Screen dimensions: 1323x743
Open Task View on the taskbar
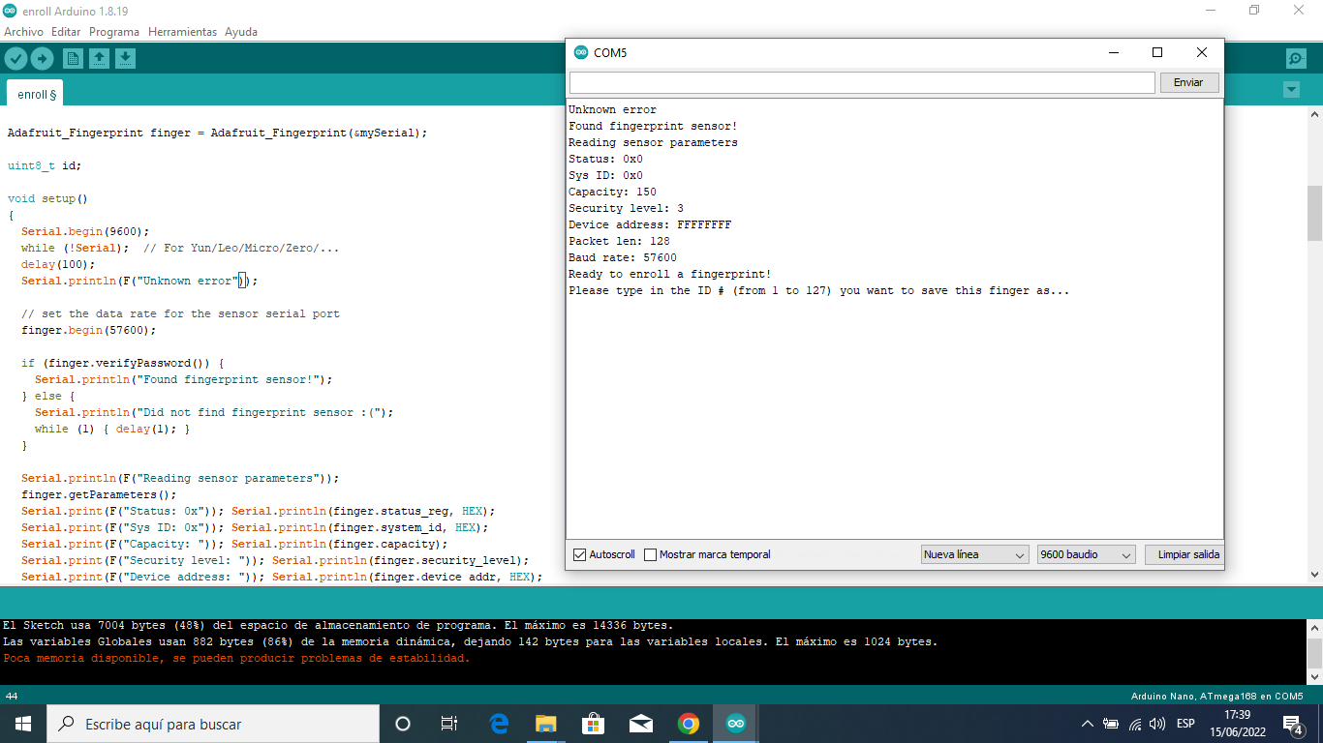click(449, 724)
